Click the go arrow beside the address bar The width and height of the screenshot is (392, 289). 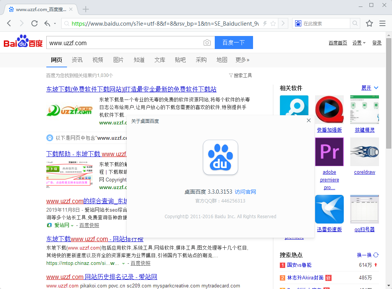tap(283, 23)
